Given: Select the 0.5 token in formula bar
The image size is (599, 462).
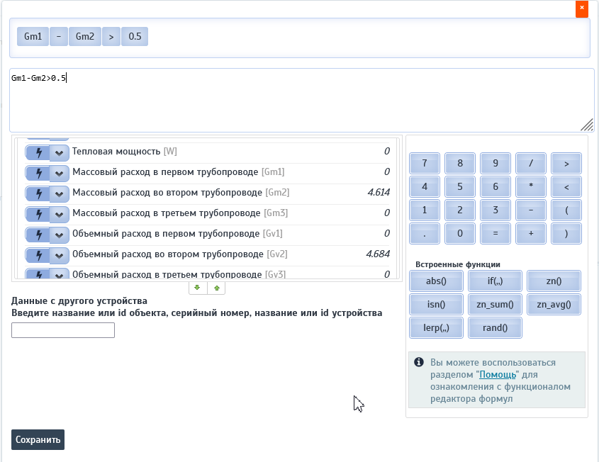Looking at the screenshot, I should [x=135, y=36].
